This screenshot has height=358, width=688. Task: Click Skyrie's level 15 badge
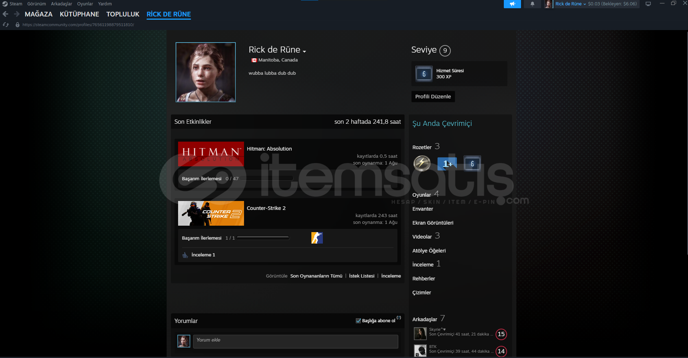pos(501,334)
